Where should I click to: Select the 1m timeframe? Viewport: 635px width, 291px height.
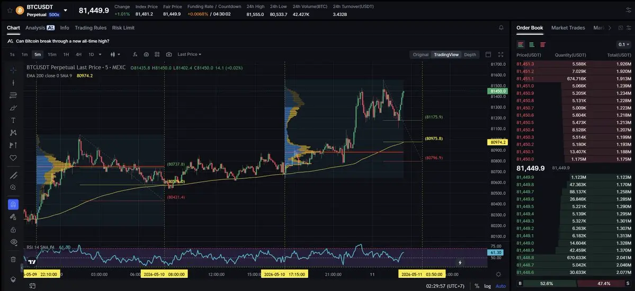click(25, 54)
